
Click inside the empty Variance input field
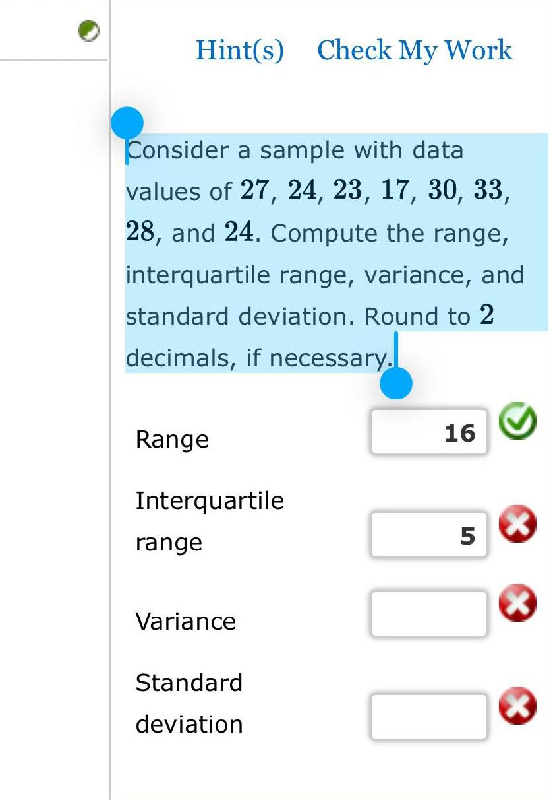click(427, 614)
